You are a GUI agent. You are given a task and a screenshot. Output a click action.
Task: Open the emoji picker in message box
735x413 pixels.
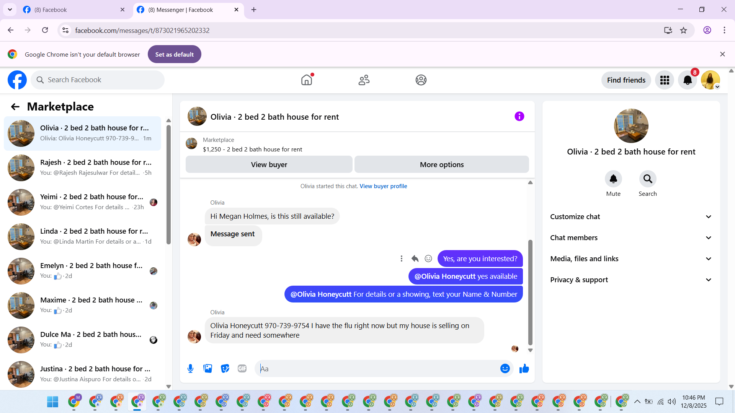(x=505, y=369)
